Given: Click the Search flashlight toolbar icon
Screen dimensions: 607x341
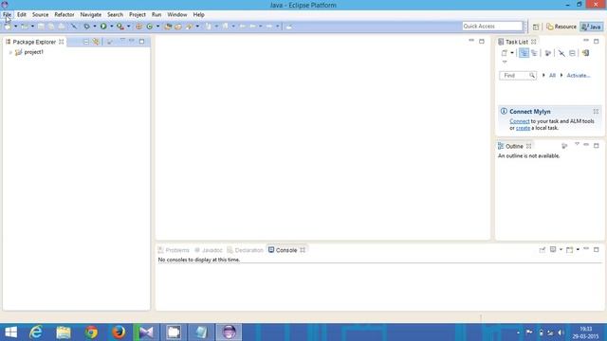Looking at the screenshot, I should [x=189, y=27].
